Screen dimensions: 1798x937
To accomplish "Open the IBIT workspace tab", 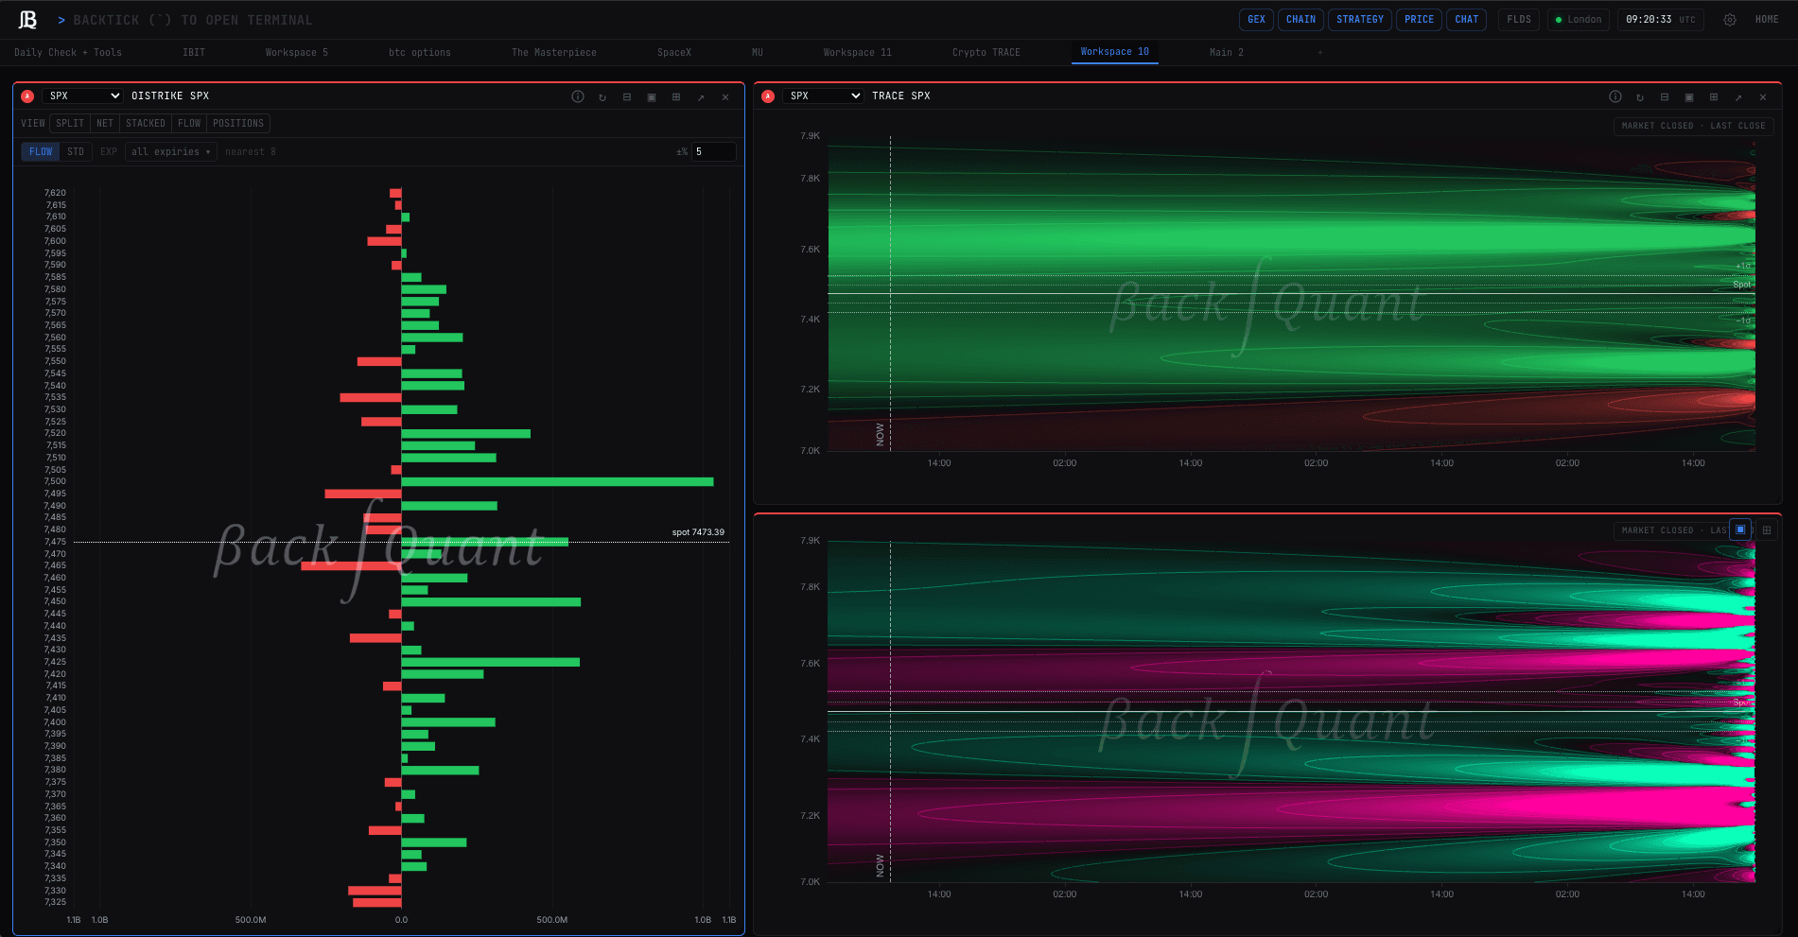I will tap(194, 53).
